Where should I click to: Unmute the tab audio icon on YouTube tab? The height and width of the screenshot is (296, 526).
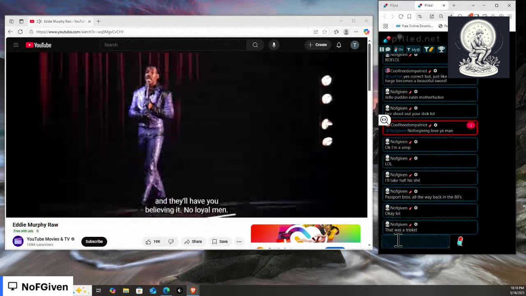pyautogui.click(x=39, y=21)
